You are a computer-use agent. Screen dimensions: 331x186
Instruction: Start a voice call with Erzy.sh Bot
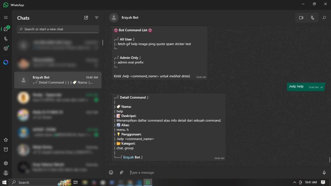312,18
